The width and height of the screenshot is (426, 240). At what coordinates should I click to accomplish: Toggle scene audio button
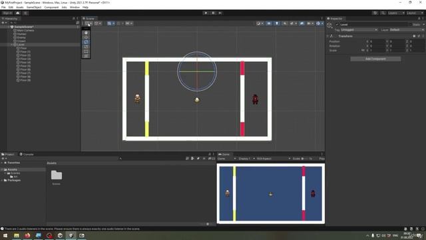click(x=284, y=23)
